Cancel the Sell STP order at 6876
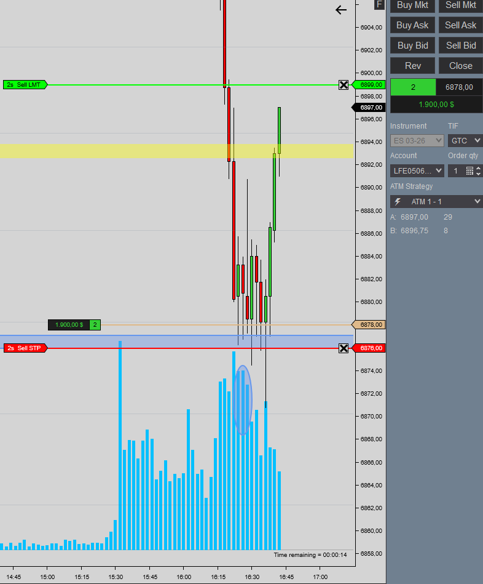The image size is (483, 584). [344, 348]
